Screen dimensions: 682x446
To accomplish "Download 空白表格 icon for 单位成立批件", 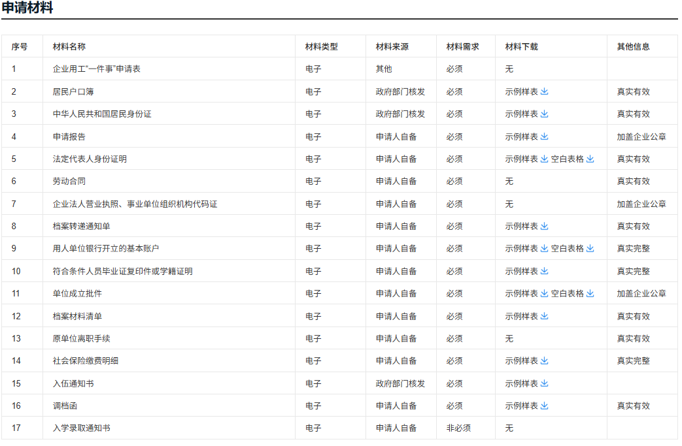I will [590, 294].
